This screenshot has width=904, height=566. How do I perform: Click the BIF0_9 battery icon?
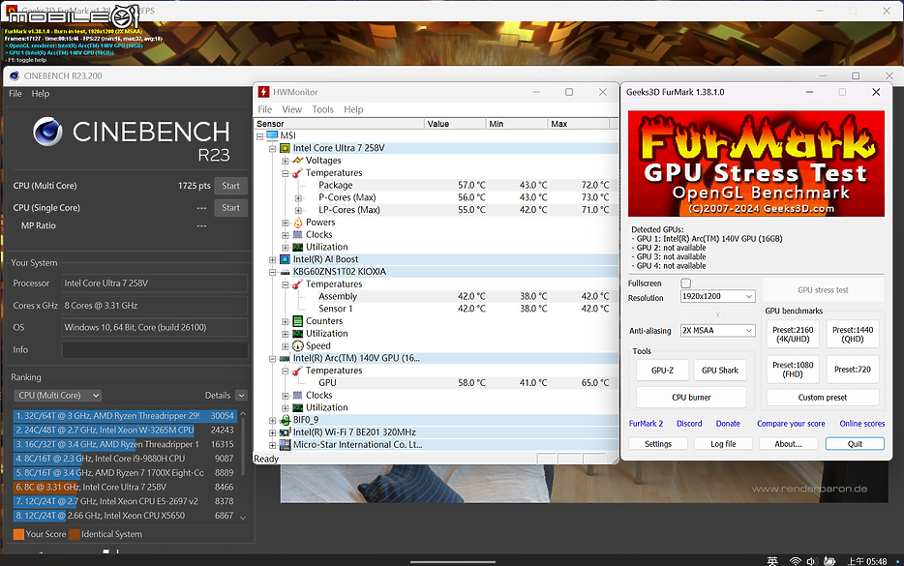click(x=285, y=420)
